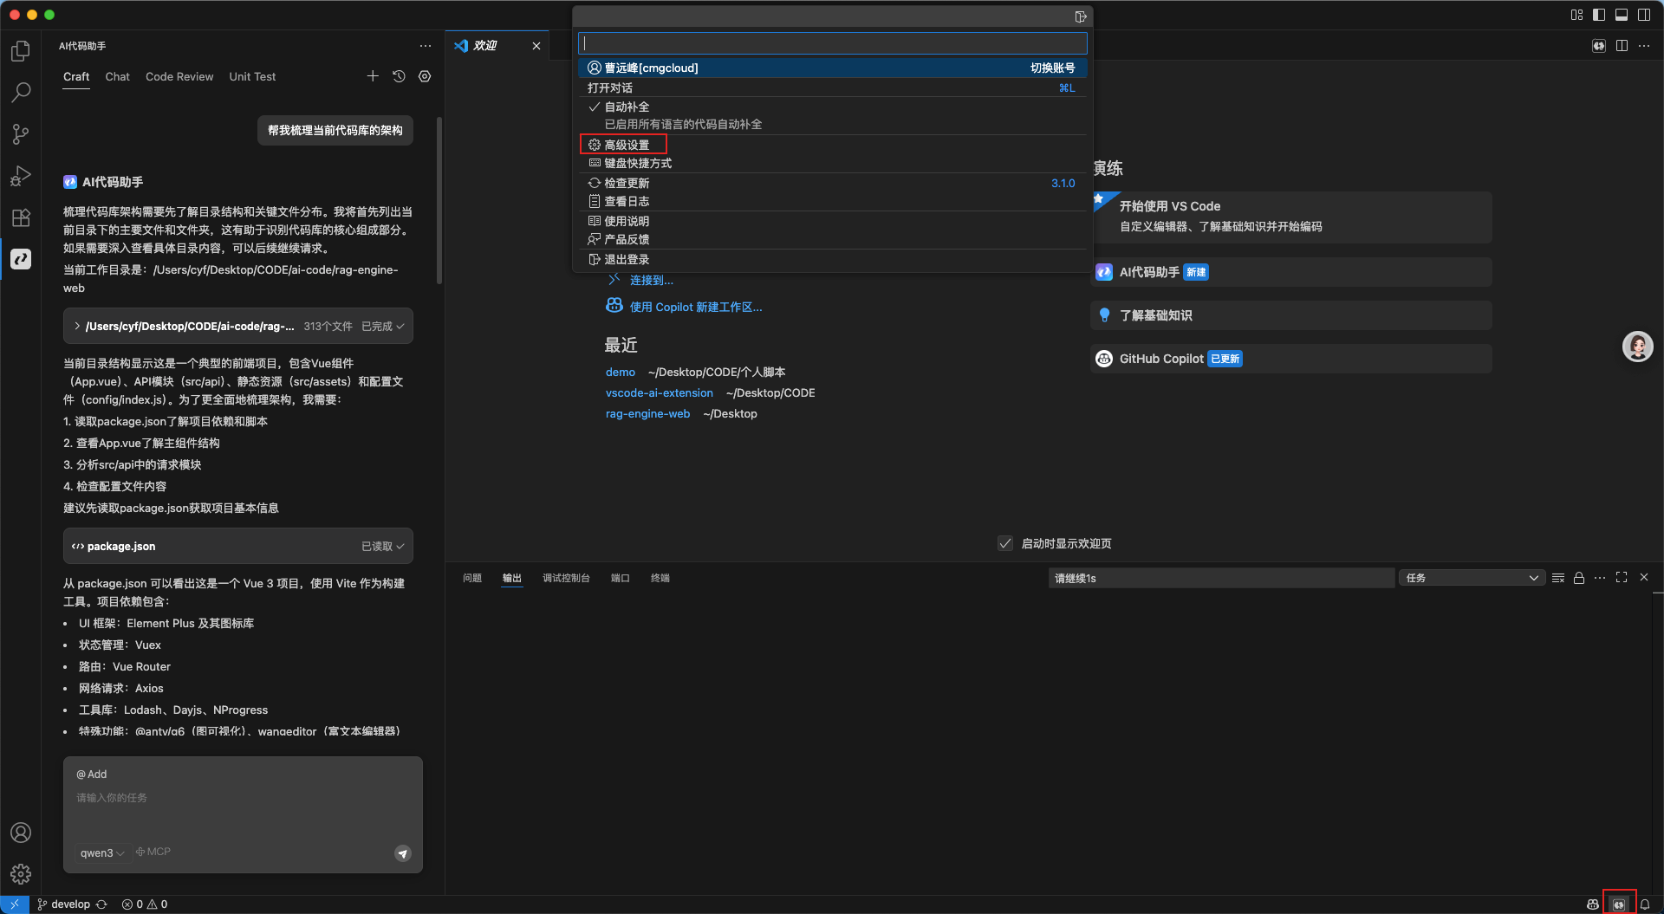Click the MCP icon below the task input

tap(153, 852)
